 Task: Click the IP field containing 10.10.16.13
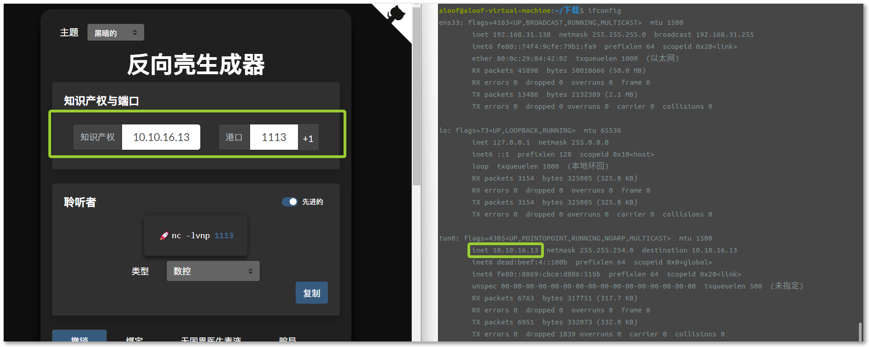coord(161,137)
